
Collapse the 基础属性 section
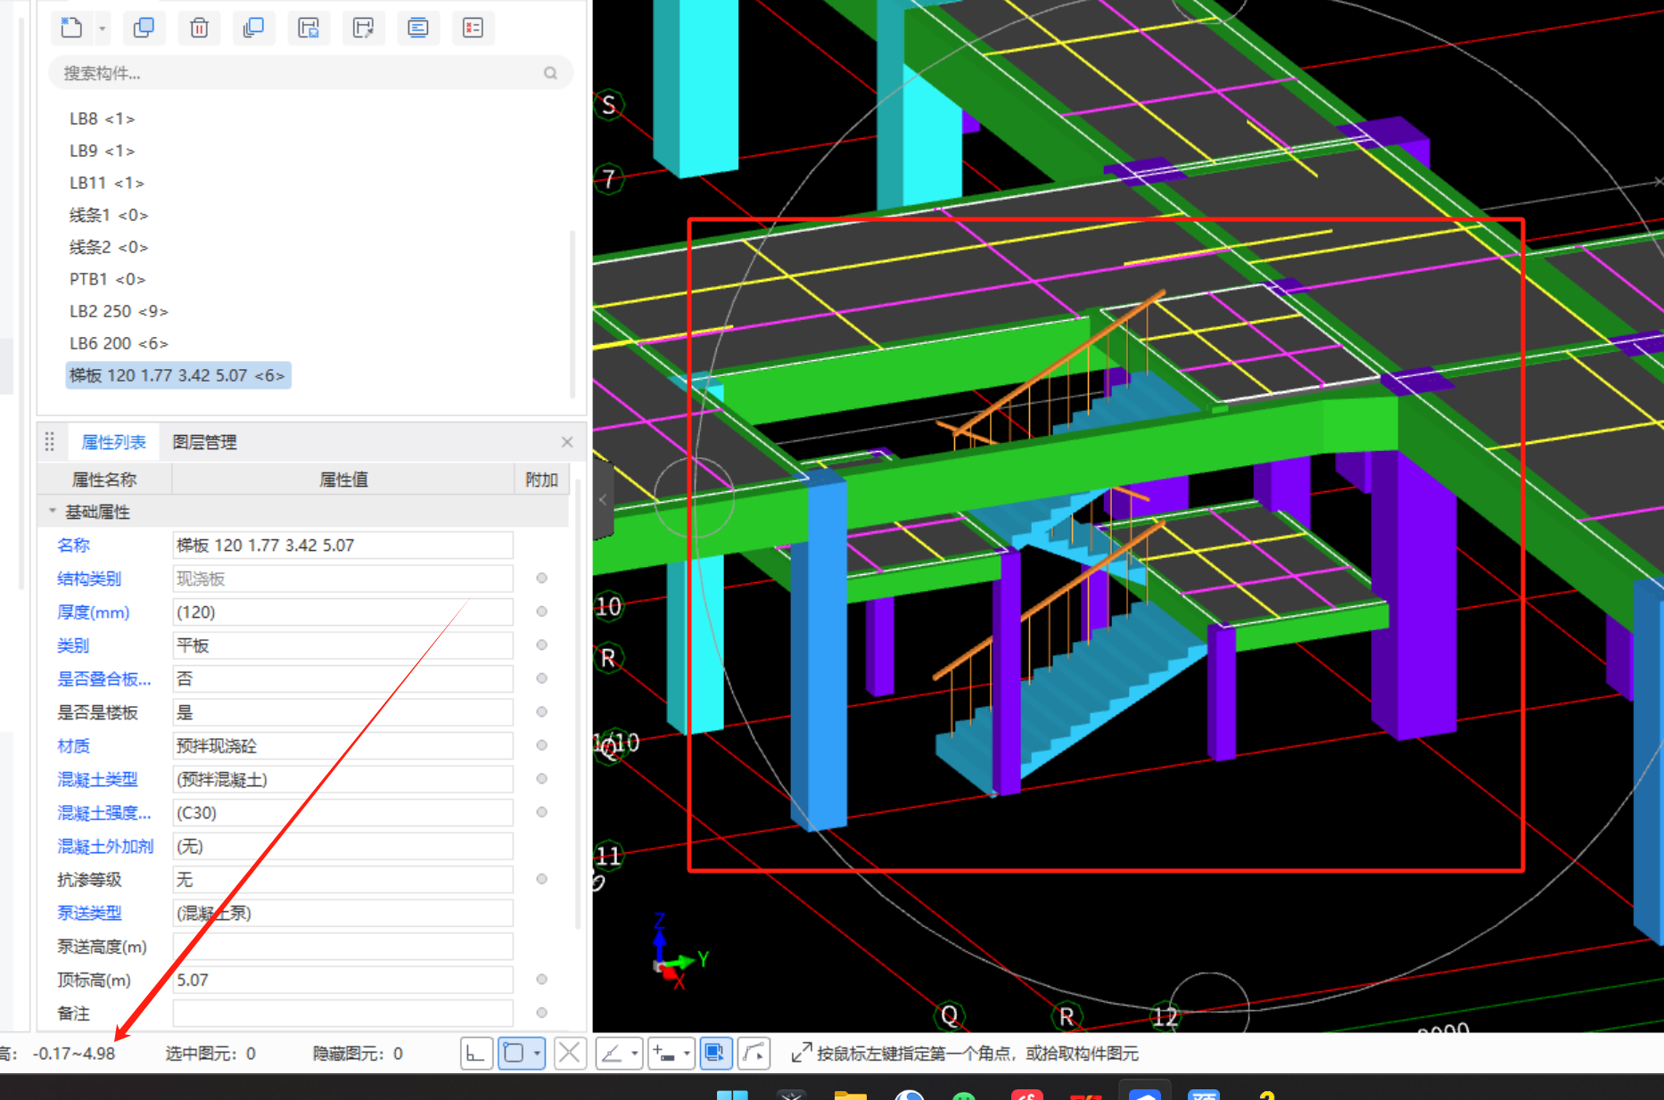pos(53,512)
